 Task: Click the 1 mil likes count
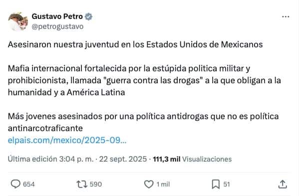click(163, 184)
